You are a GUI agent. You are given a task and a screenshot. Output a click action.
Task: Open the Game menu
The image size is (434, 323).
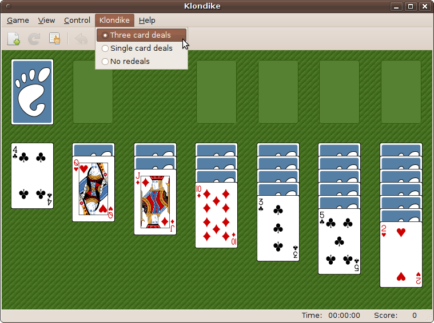pyautogui.click(x=18, y=21)
